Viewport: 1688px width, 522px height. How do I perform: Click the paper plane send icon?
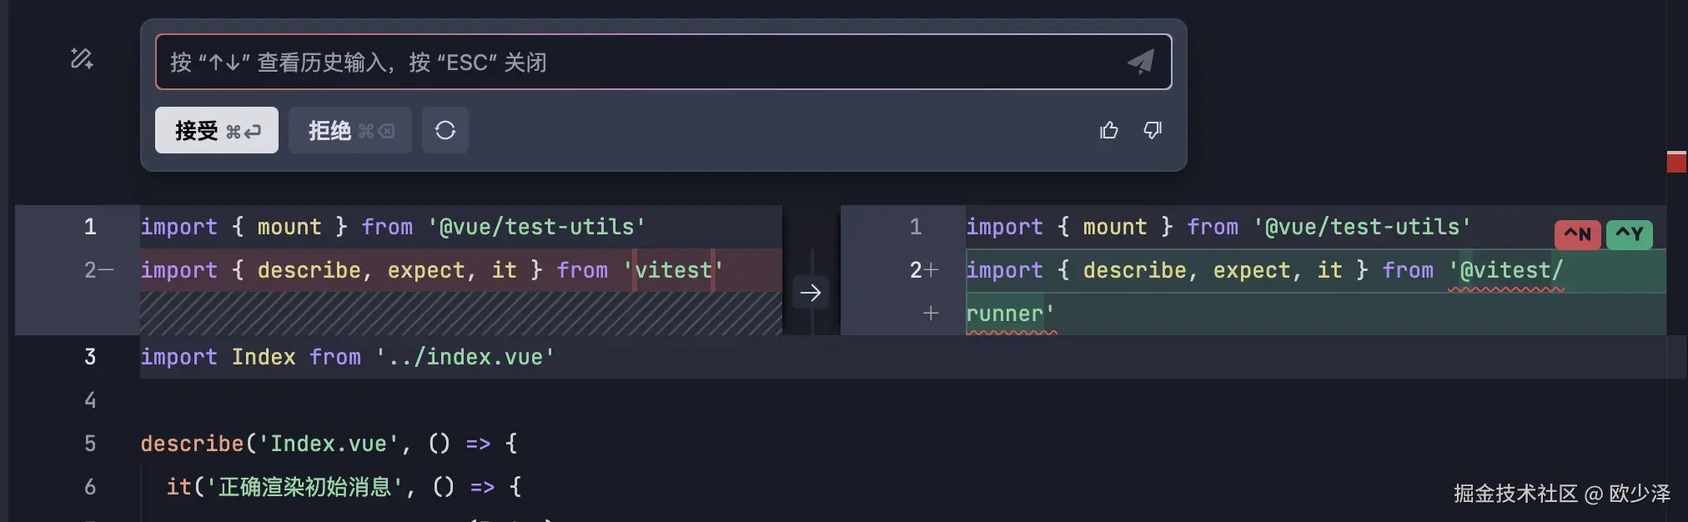pos(1141,61)
